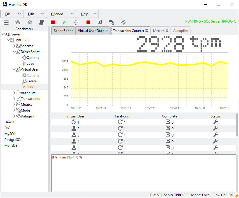The width and height of the screenshot is (239, 198).
Task: Click the schema build toolbar icon
Action: (x=18, y=22)
